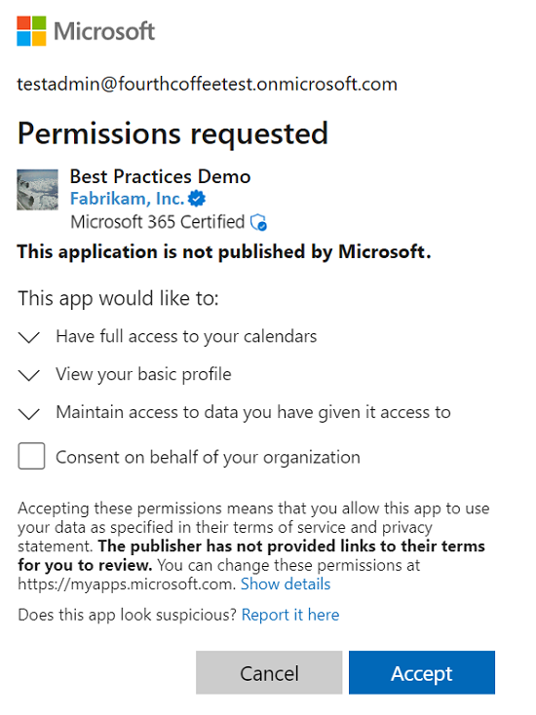Expand the Maintain access to data permission
536x715 pixels.
coord(29,414)
